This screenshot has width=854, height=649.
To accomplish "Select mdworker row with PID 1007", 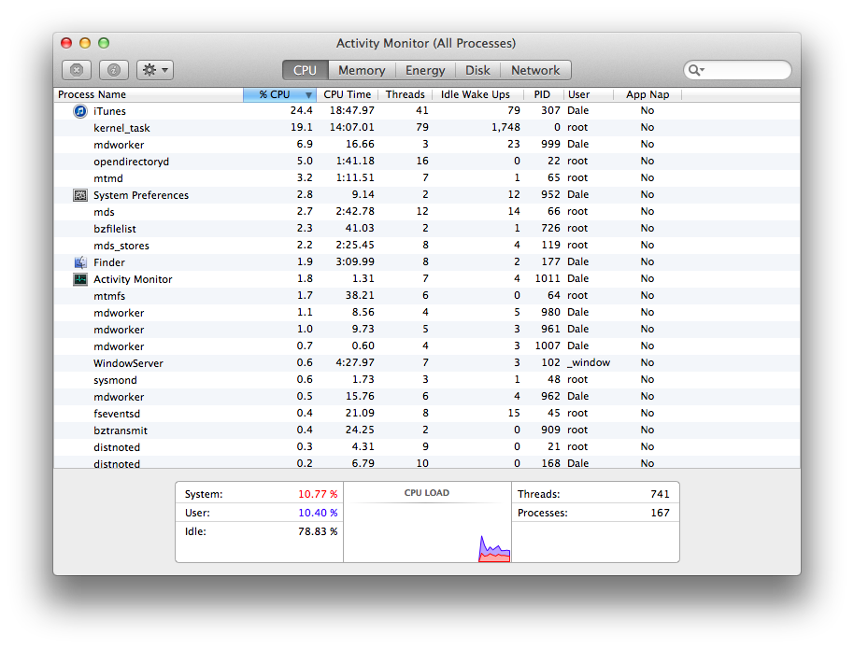I will pos(427,346).
